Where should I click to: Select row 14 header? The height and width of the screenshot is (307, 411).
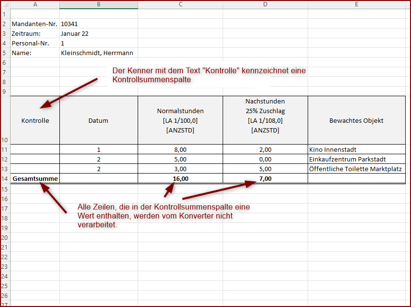4,178
